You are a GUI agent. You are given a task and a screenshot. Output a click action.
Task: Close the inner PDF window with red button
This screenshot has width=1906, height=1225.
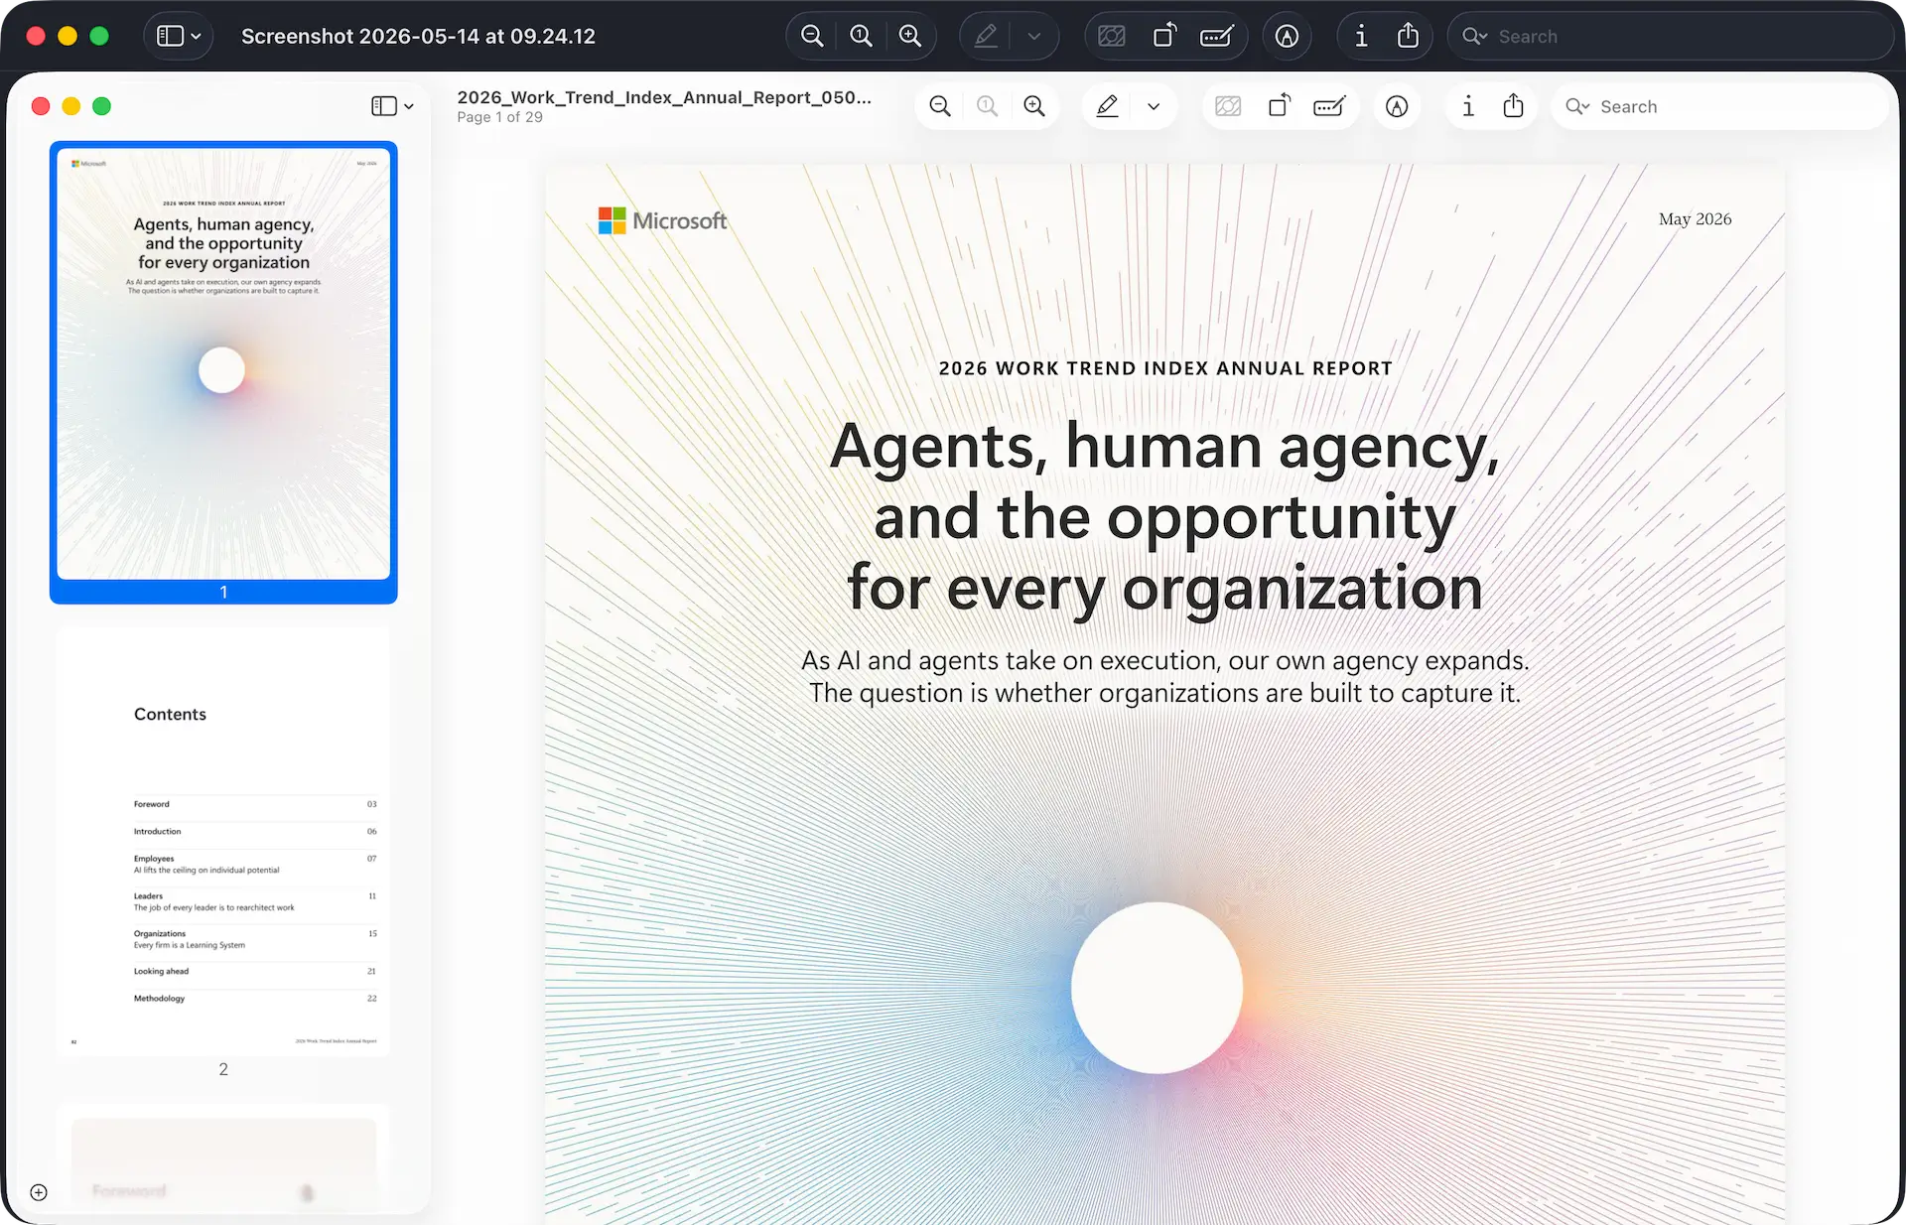coord(41,106)
